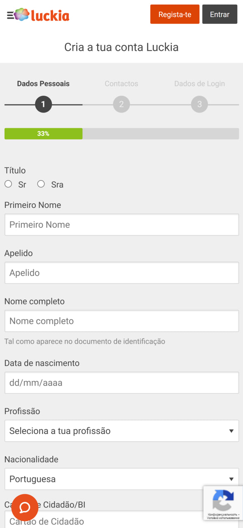Click the Luckia logo
Image resolution: width=243 pixels, height=528 pixels.
pos(42,15)
